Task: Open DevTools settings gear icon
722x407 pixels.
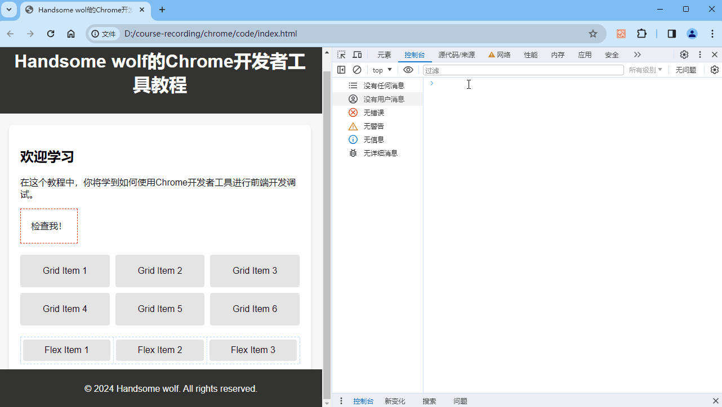Action: point(684,55)
